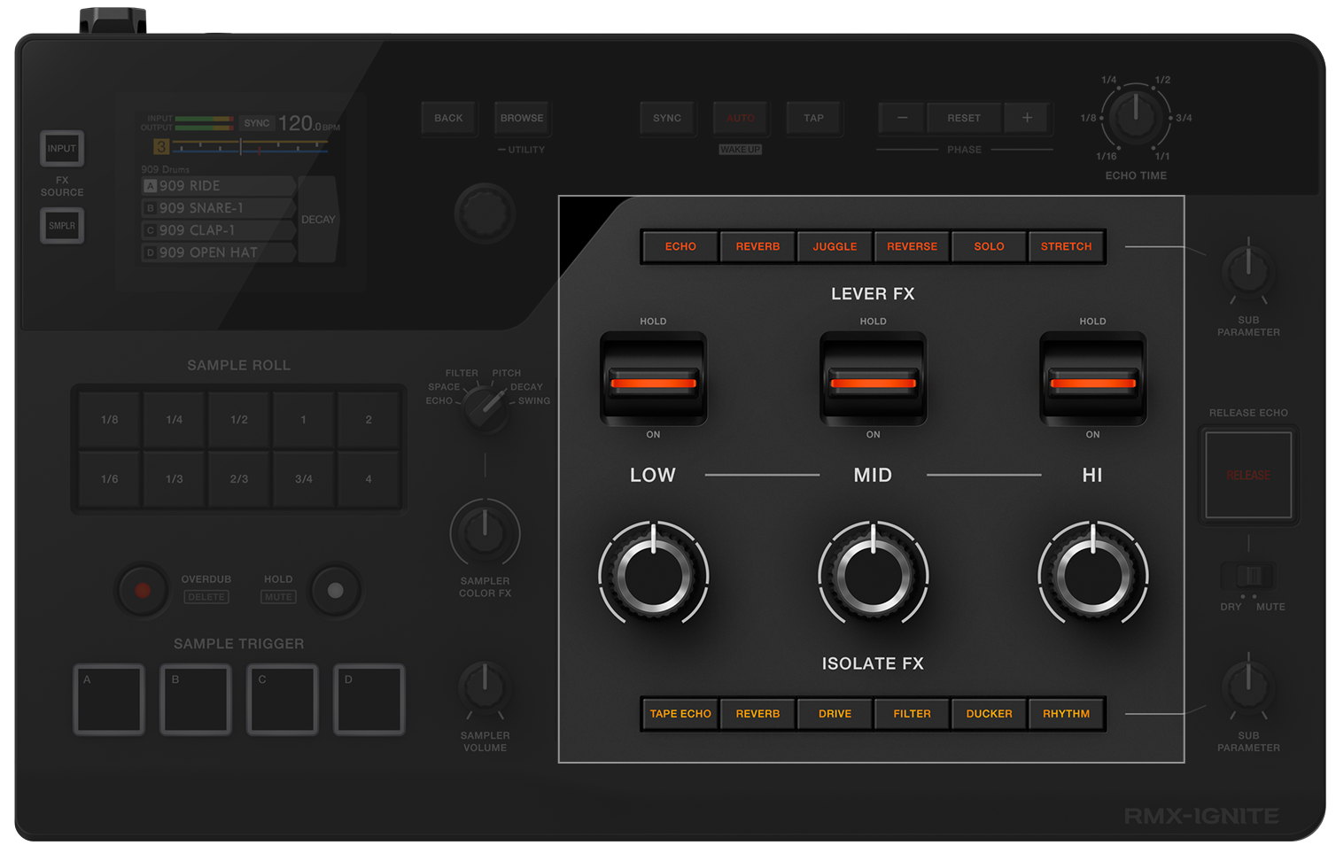Image resolution: width=1336 pixels, height=861 pixels.
Task: Open the track BROWSE list
Action: click(x=522, y=118)
